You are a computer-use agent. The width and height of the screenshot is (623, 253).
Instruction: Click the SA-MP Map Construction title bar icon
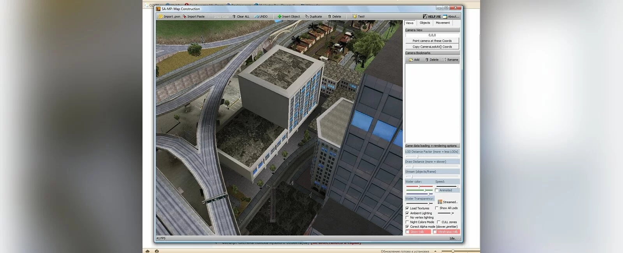pos(158,9)
